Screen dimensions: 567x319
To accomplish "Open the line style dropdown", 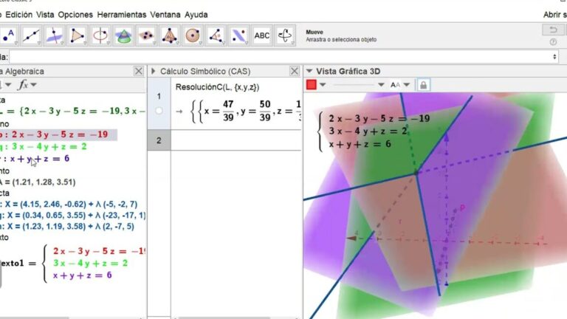I will click(x=381, y=85).
